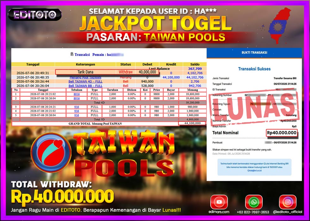Click the Transfer Sesama BRI value
This screenshot has height=221, width=310.
point(285,78)
